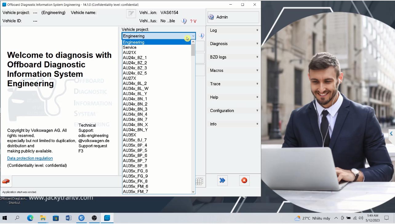The width and height of the screenshot is (395, 224).
Task: Click the blue double-arrow forward button
Action: point(222,180)
